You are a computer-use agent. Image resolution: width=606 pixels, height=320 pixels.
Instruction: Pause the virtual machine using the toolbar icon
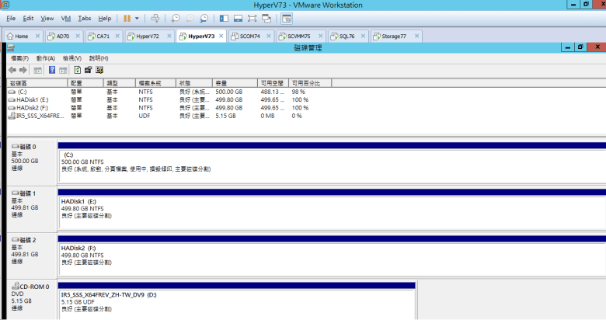tap(127, 18)
